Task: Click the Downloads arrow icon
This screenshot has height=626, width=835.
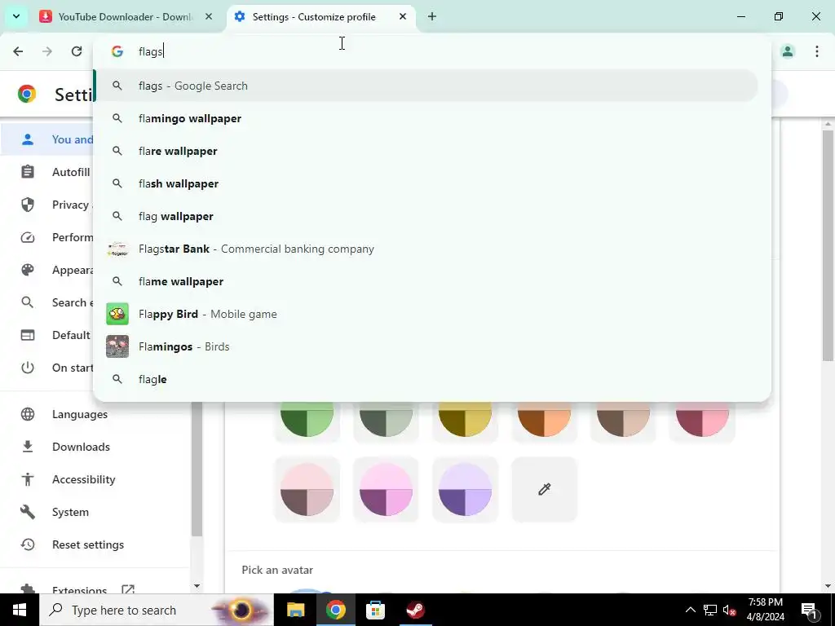Action: point(28,447)
